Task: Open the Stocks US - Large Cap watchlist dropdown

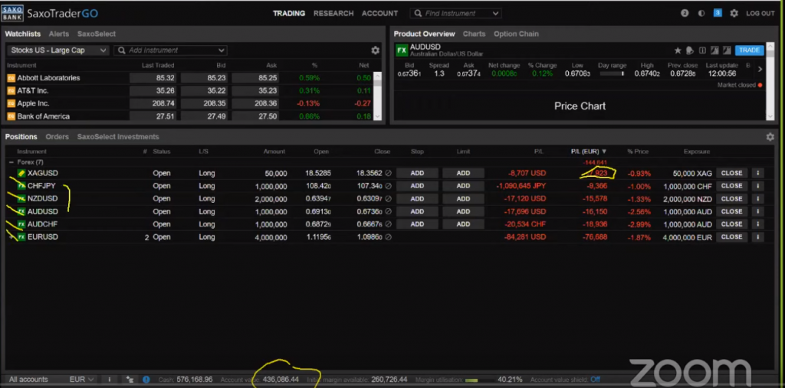Action: (x=58, y=51)
